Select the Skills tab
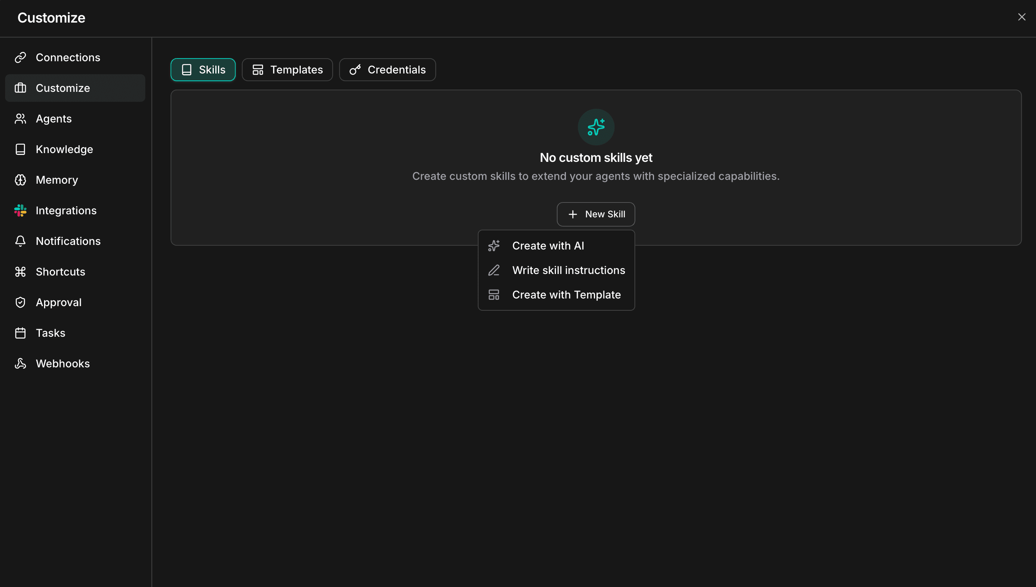Image resolution: width=1036 pixels, height=587 pixels. tap(203, 69)
